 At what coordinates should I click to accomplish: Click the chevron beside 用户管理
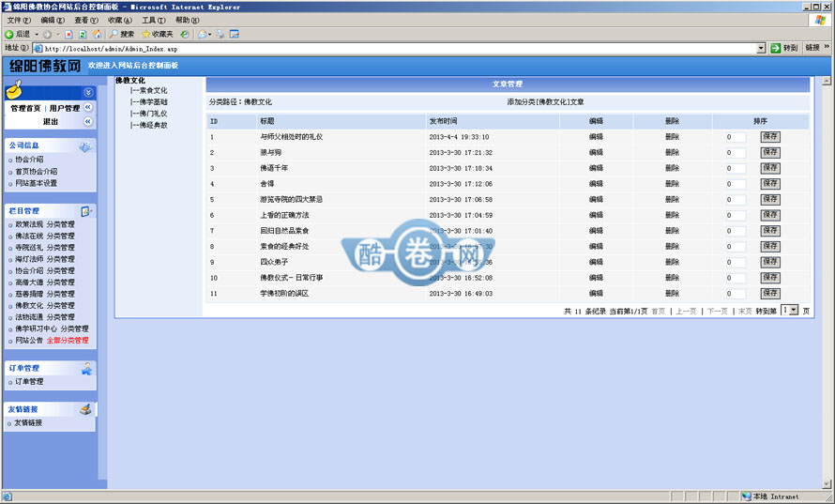88,107
